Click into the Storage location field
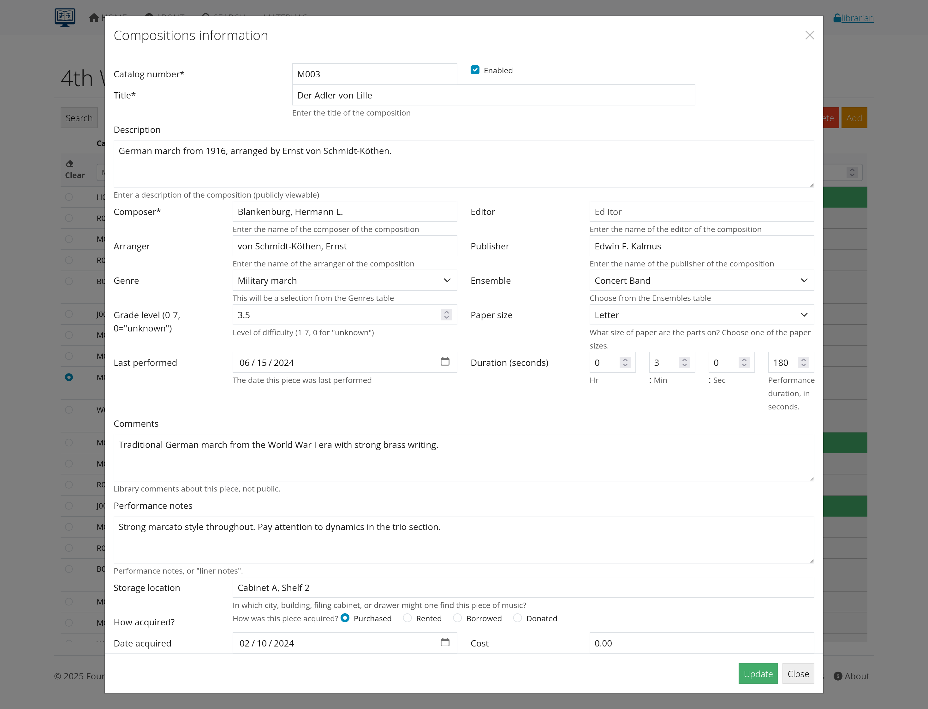This screenshot has height=709, width=928. 522,587
